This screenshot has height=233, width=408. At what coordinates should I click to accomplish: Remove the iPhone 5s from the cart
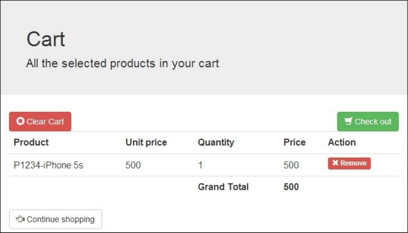tap(349, 163)
